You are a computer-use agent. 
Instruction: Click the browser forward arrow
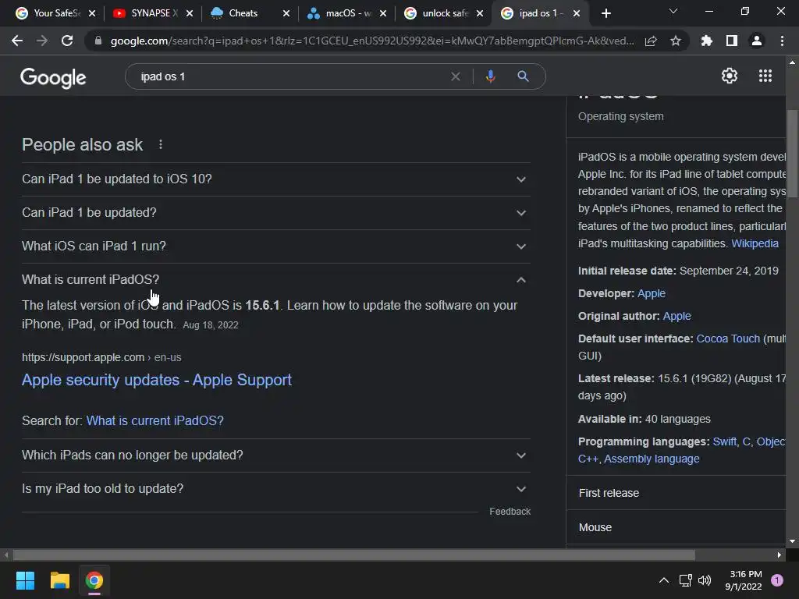pyautogui.click(x=42, y=41)
